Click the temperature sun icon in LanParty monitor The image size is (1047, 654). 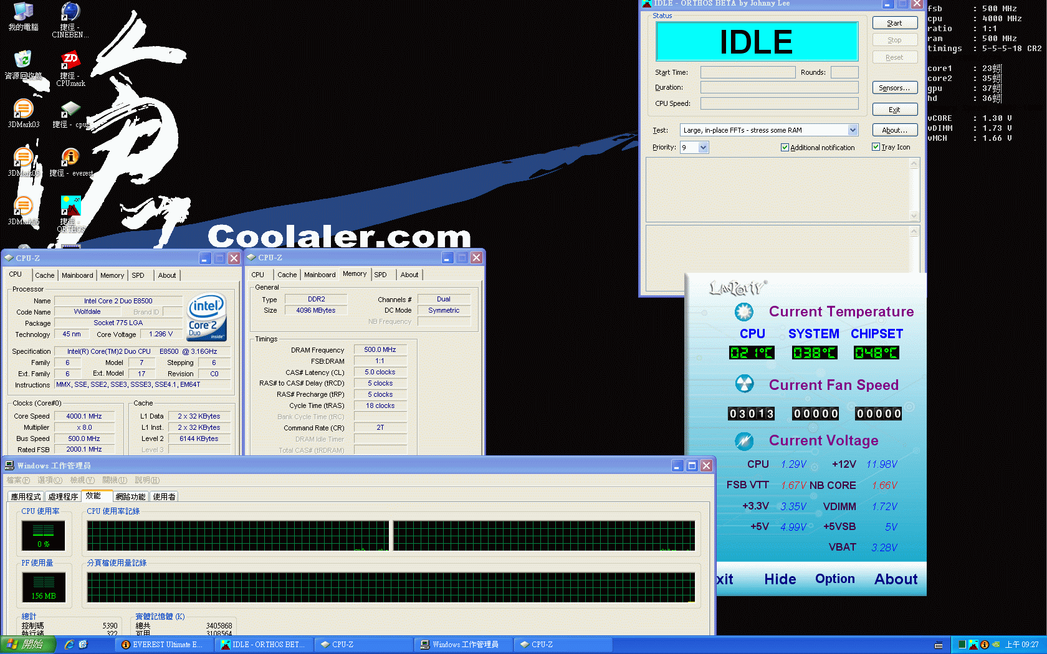tap(744, 311)
